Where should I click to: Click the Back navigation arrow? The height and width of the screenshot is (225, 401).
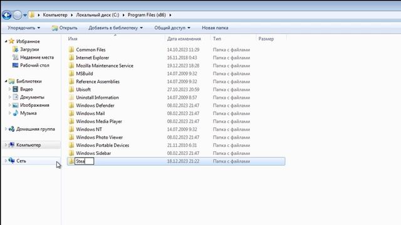(7, 15)
